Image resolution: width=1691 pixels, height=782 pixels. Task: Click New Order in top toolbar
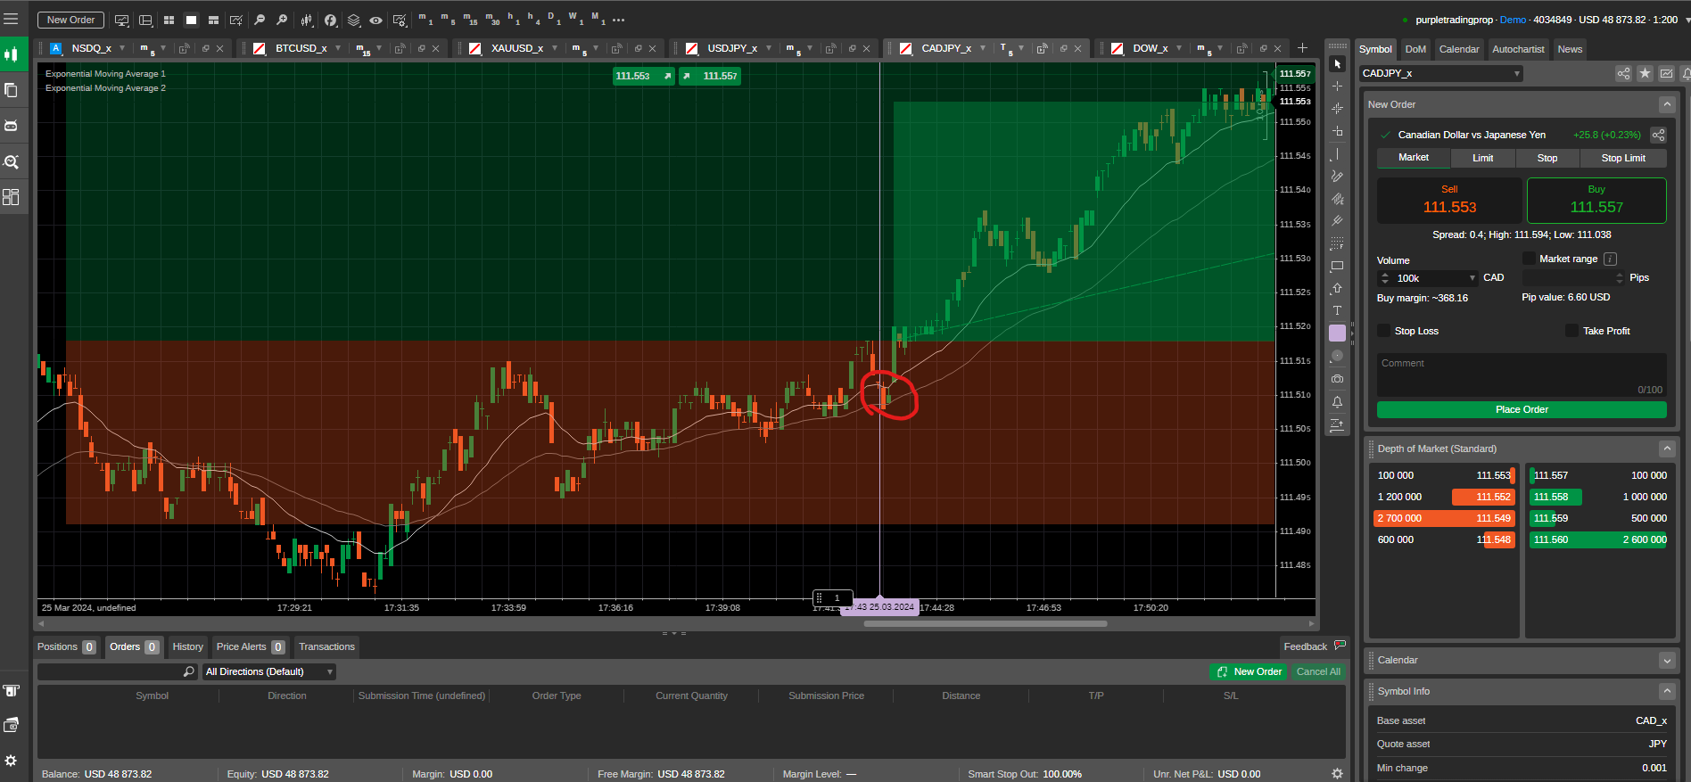[70, 20]
